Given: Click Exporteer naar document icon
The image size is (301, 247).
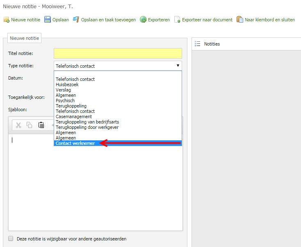Looking at the screenshot, I should (177, 20).
